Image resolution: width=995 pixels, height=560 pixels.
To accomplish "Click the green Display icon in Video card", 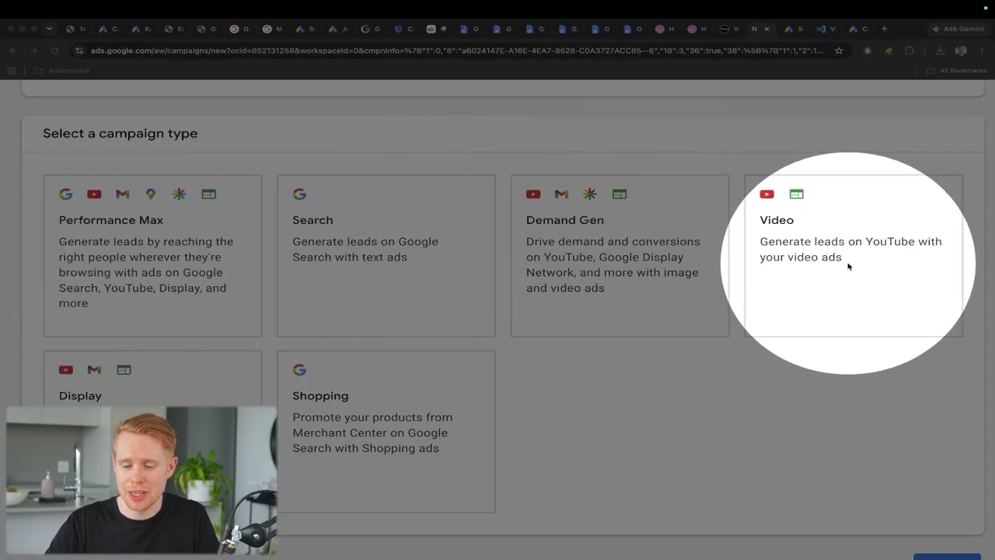I will [796, 194].
